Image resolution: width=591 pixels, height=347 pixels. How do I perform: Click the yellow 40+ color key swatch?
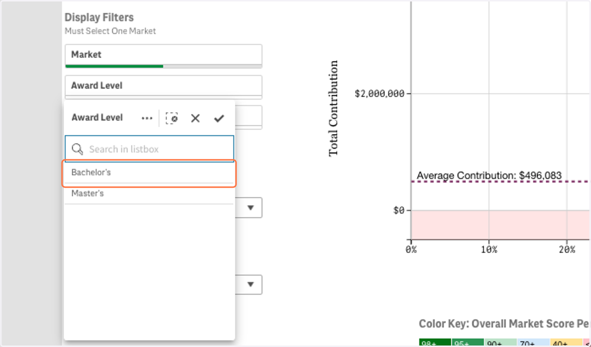pos(566,343)
